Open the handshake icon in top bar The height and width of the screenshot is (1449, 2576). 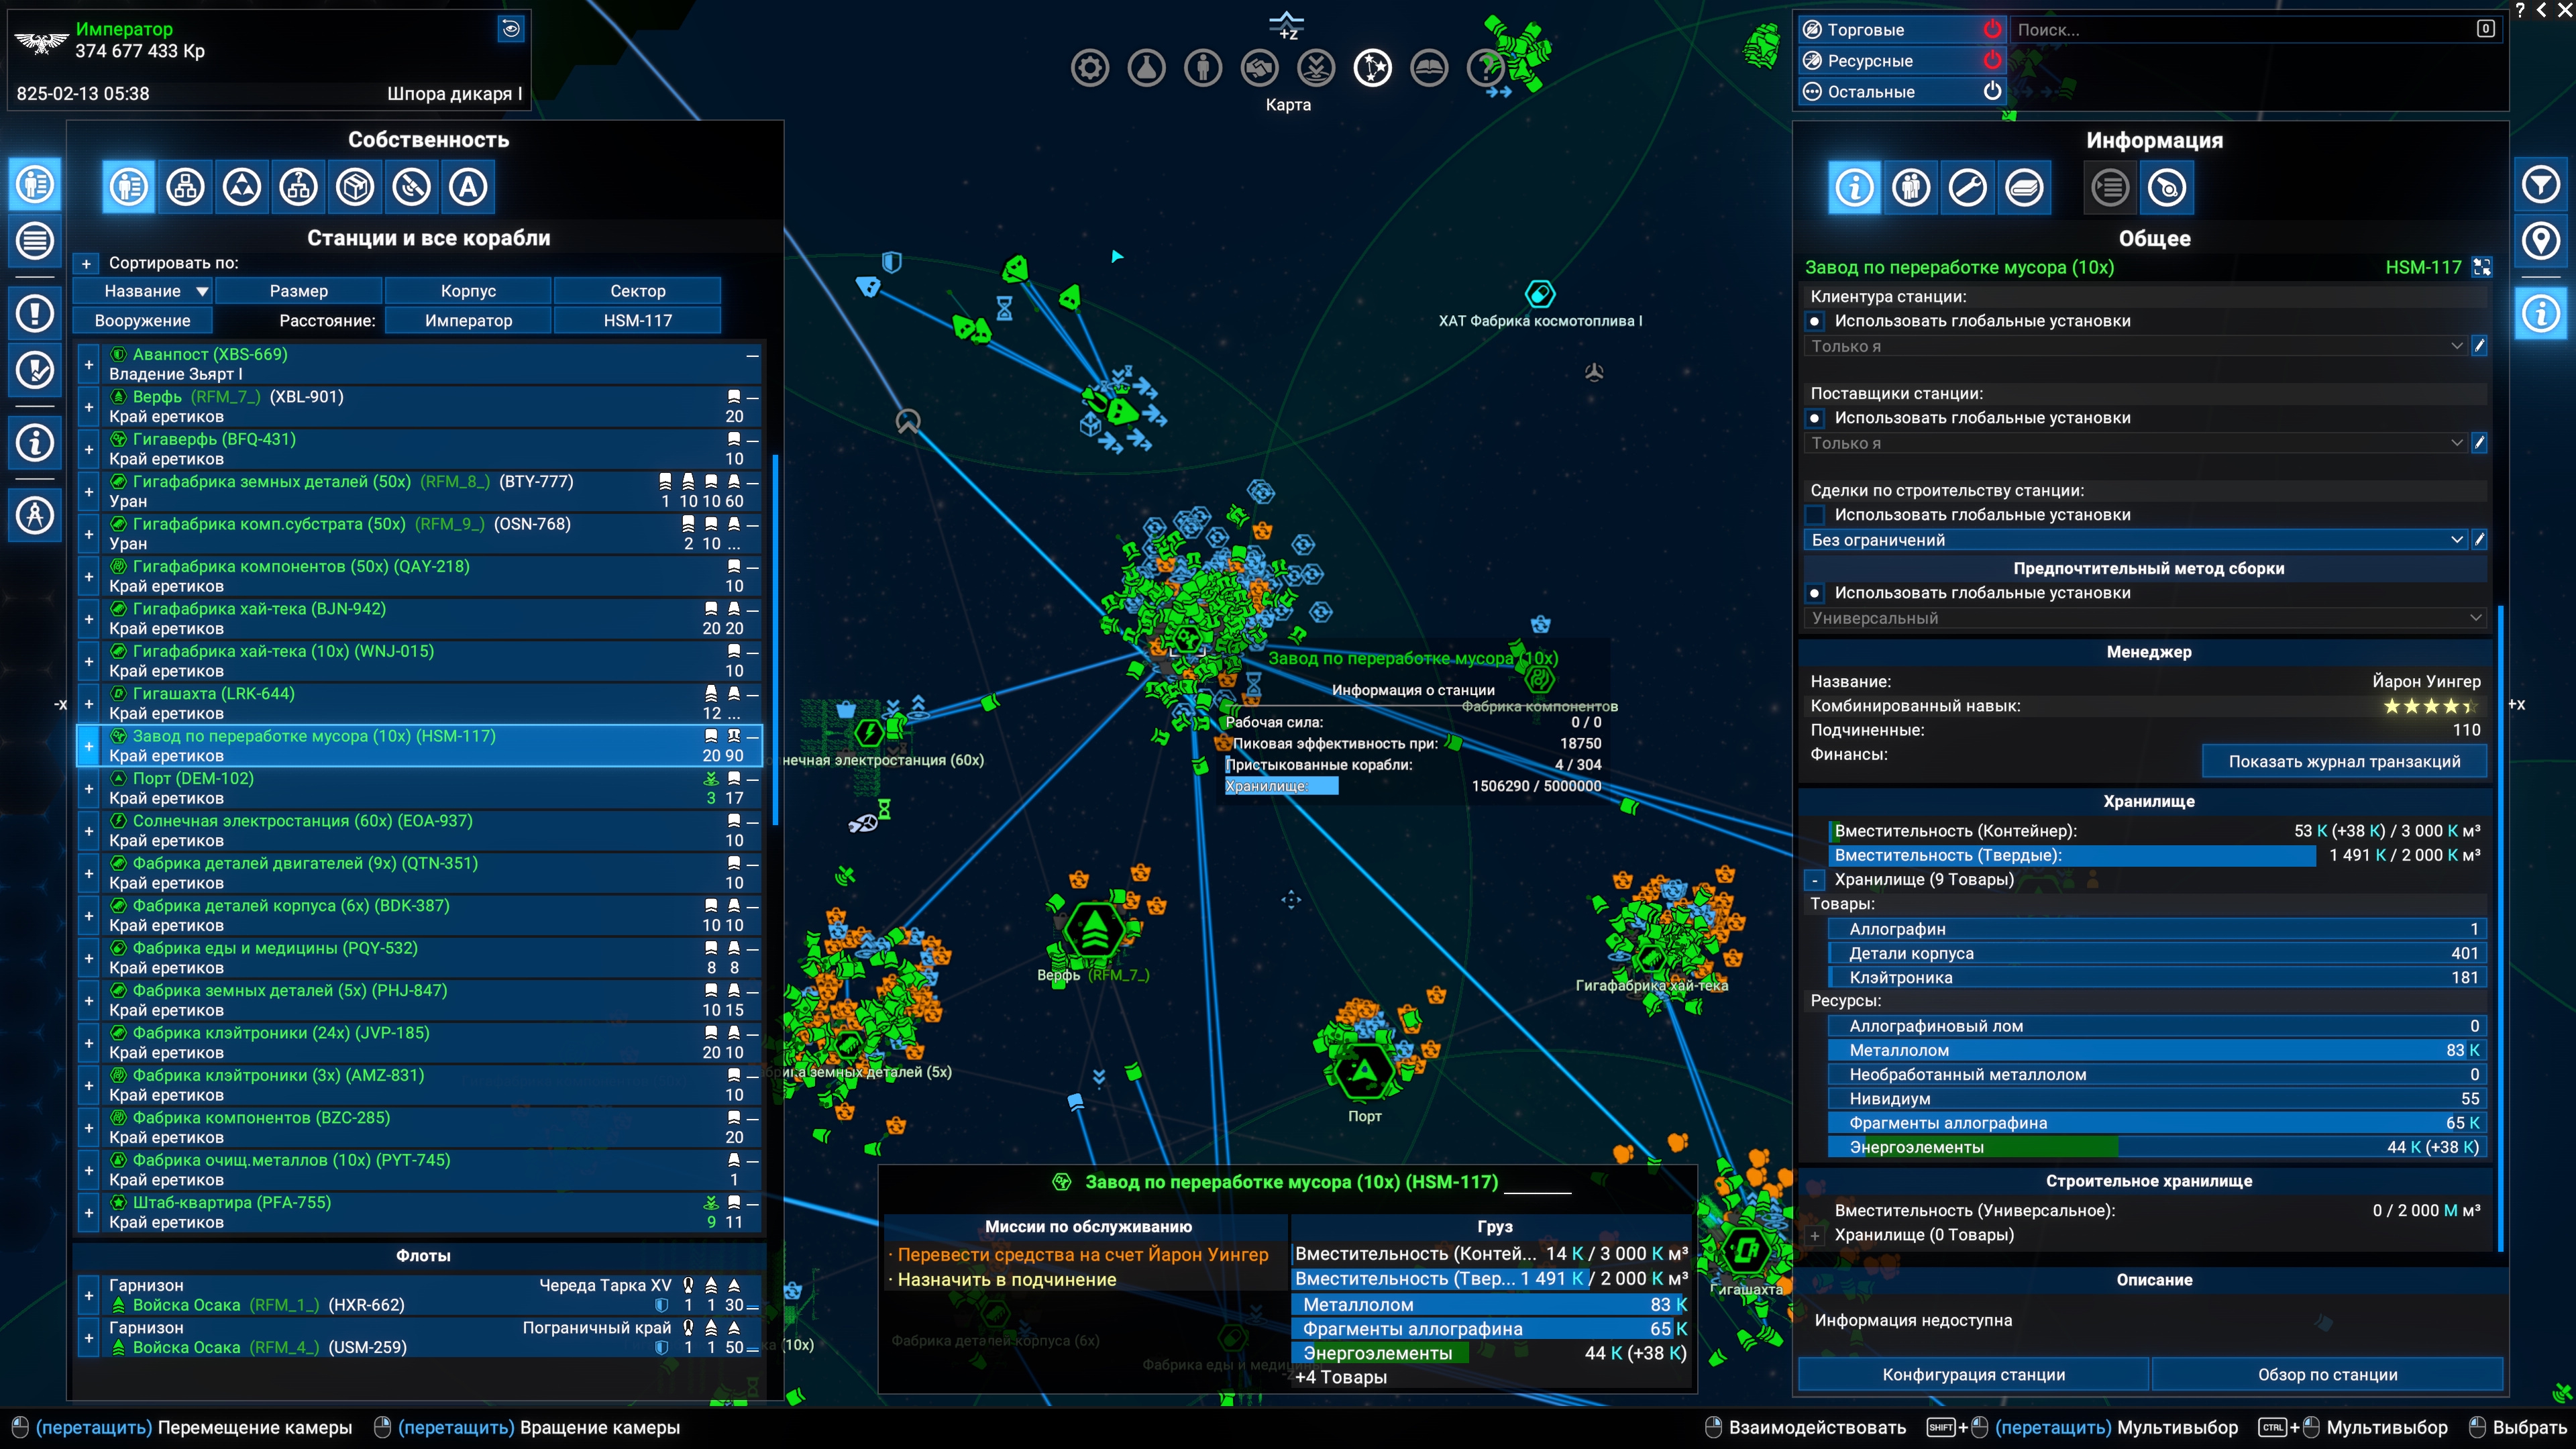[1259, 68]
